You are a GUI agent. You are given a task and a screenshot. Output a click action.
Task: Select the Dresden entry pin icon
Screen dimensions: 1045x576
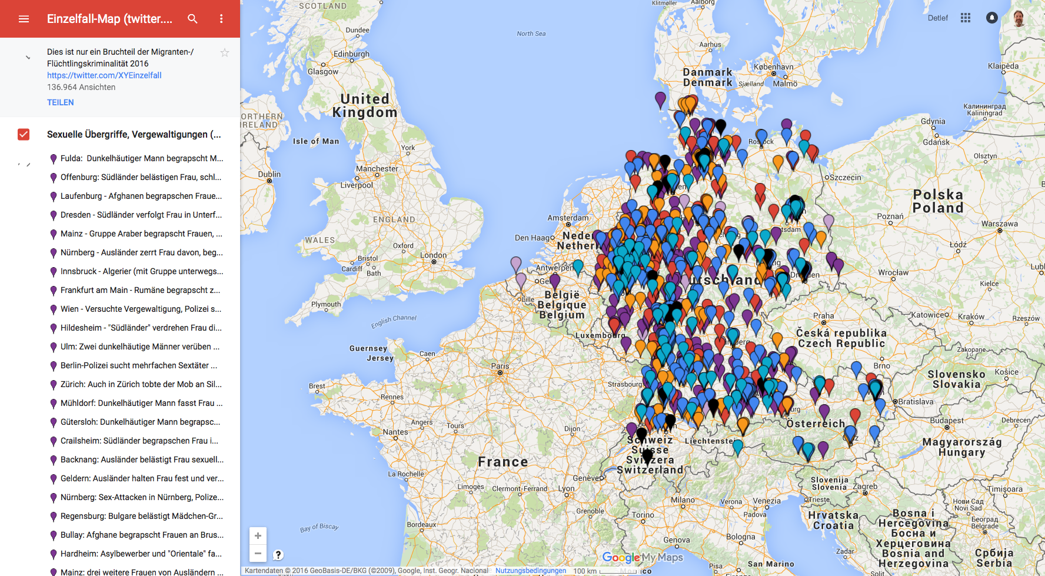tap(54, 215)
